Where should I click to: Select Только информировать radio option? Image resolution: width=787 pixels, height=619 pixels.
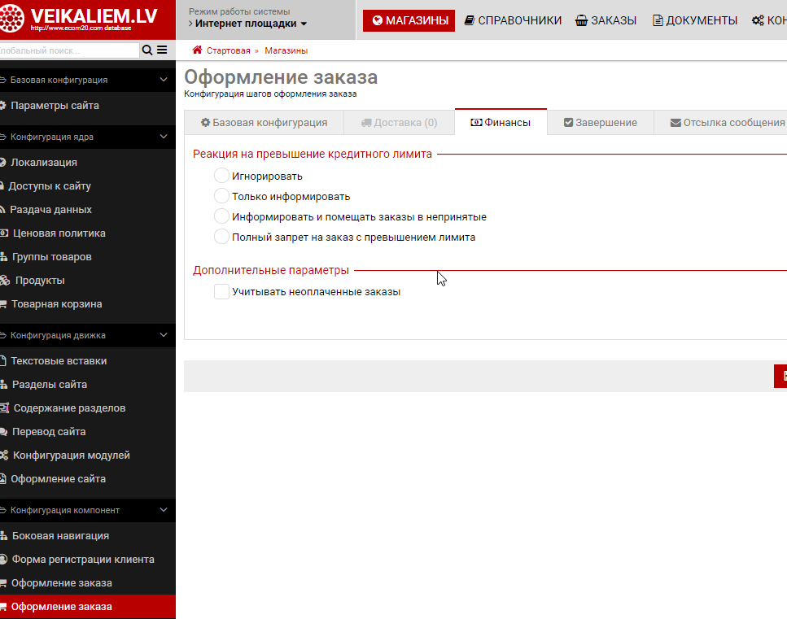[x=221, y=196]
